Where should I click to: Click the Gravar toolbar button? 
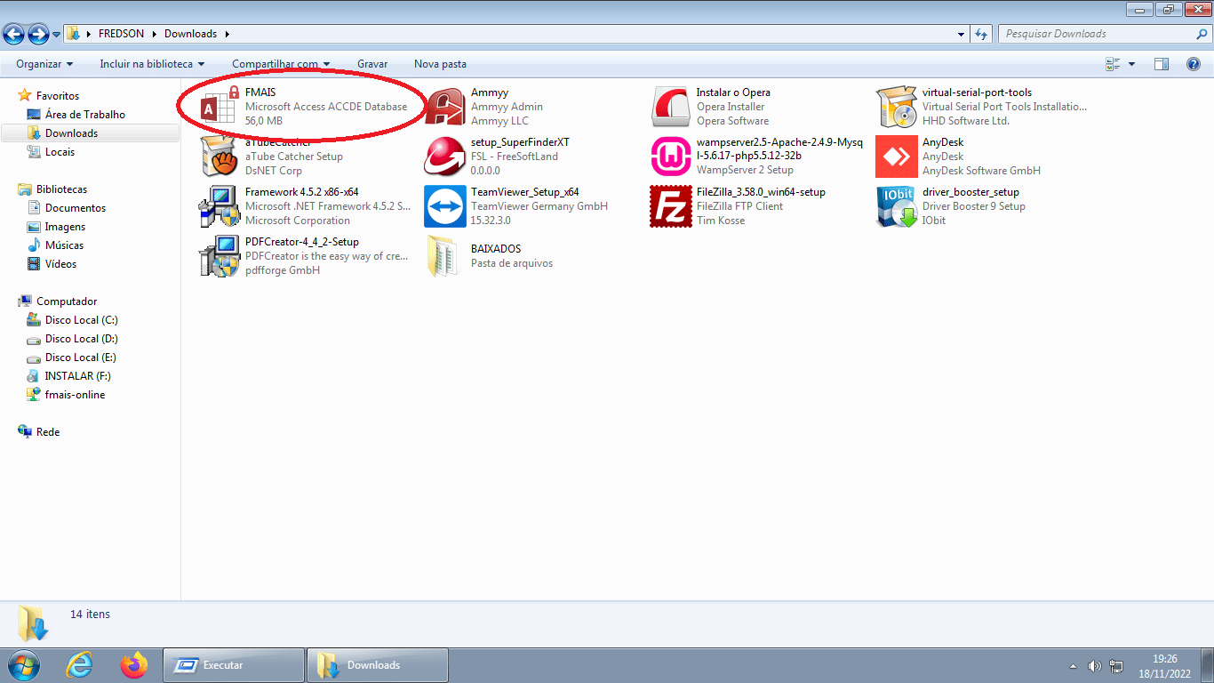pyautogui.click(x=372, y=64)
